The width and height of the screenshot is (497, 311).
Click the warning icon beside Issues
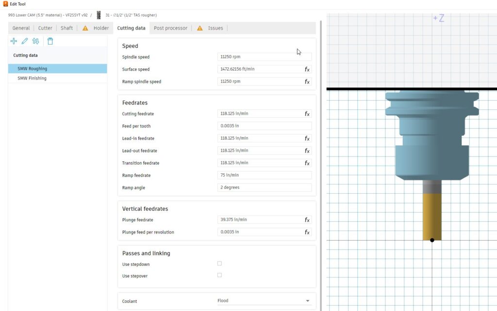200,28
